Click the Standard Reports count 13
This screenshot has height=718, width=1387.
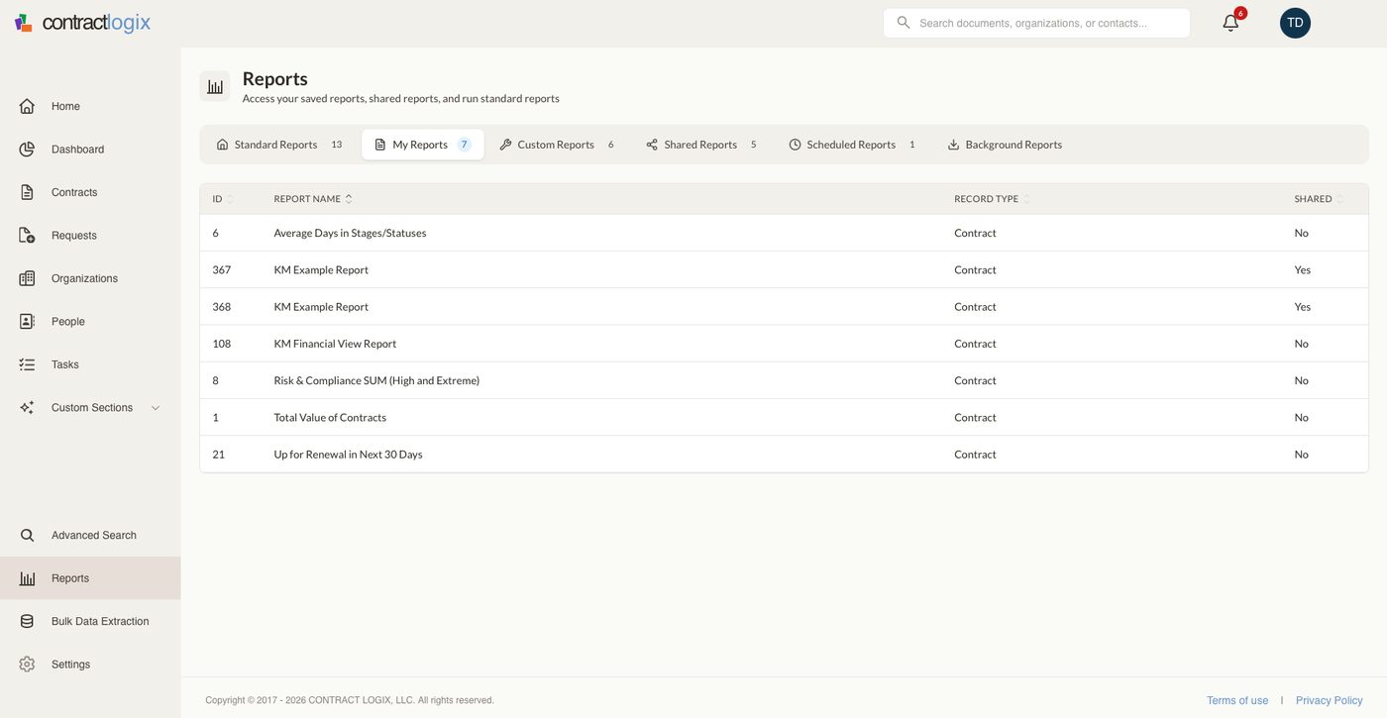click(x=336, y=145)
